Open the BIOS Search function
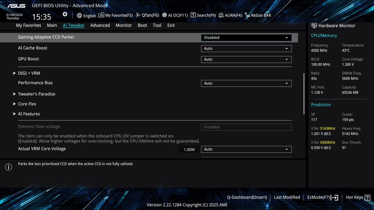This screenshot has height=210, width=374. point(203,15)
